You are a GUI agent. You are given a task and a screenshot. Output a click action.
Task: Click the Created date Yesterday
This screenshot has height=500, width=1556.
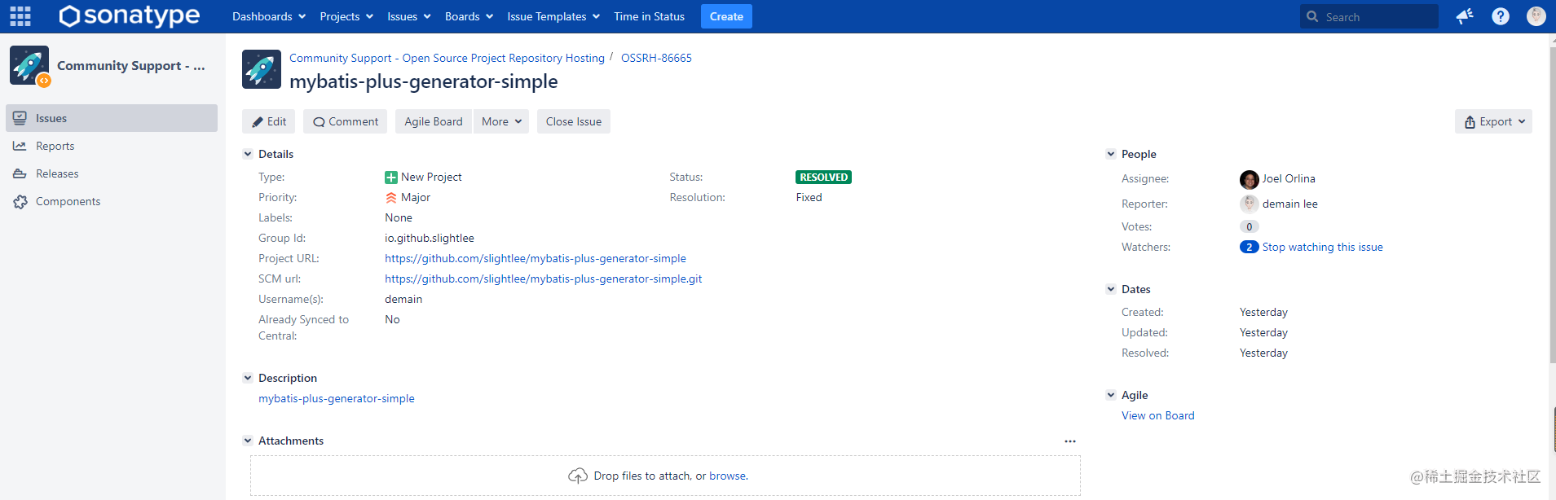click(x=1263, y=313)
